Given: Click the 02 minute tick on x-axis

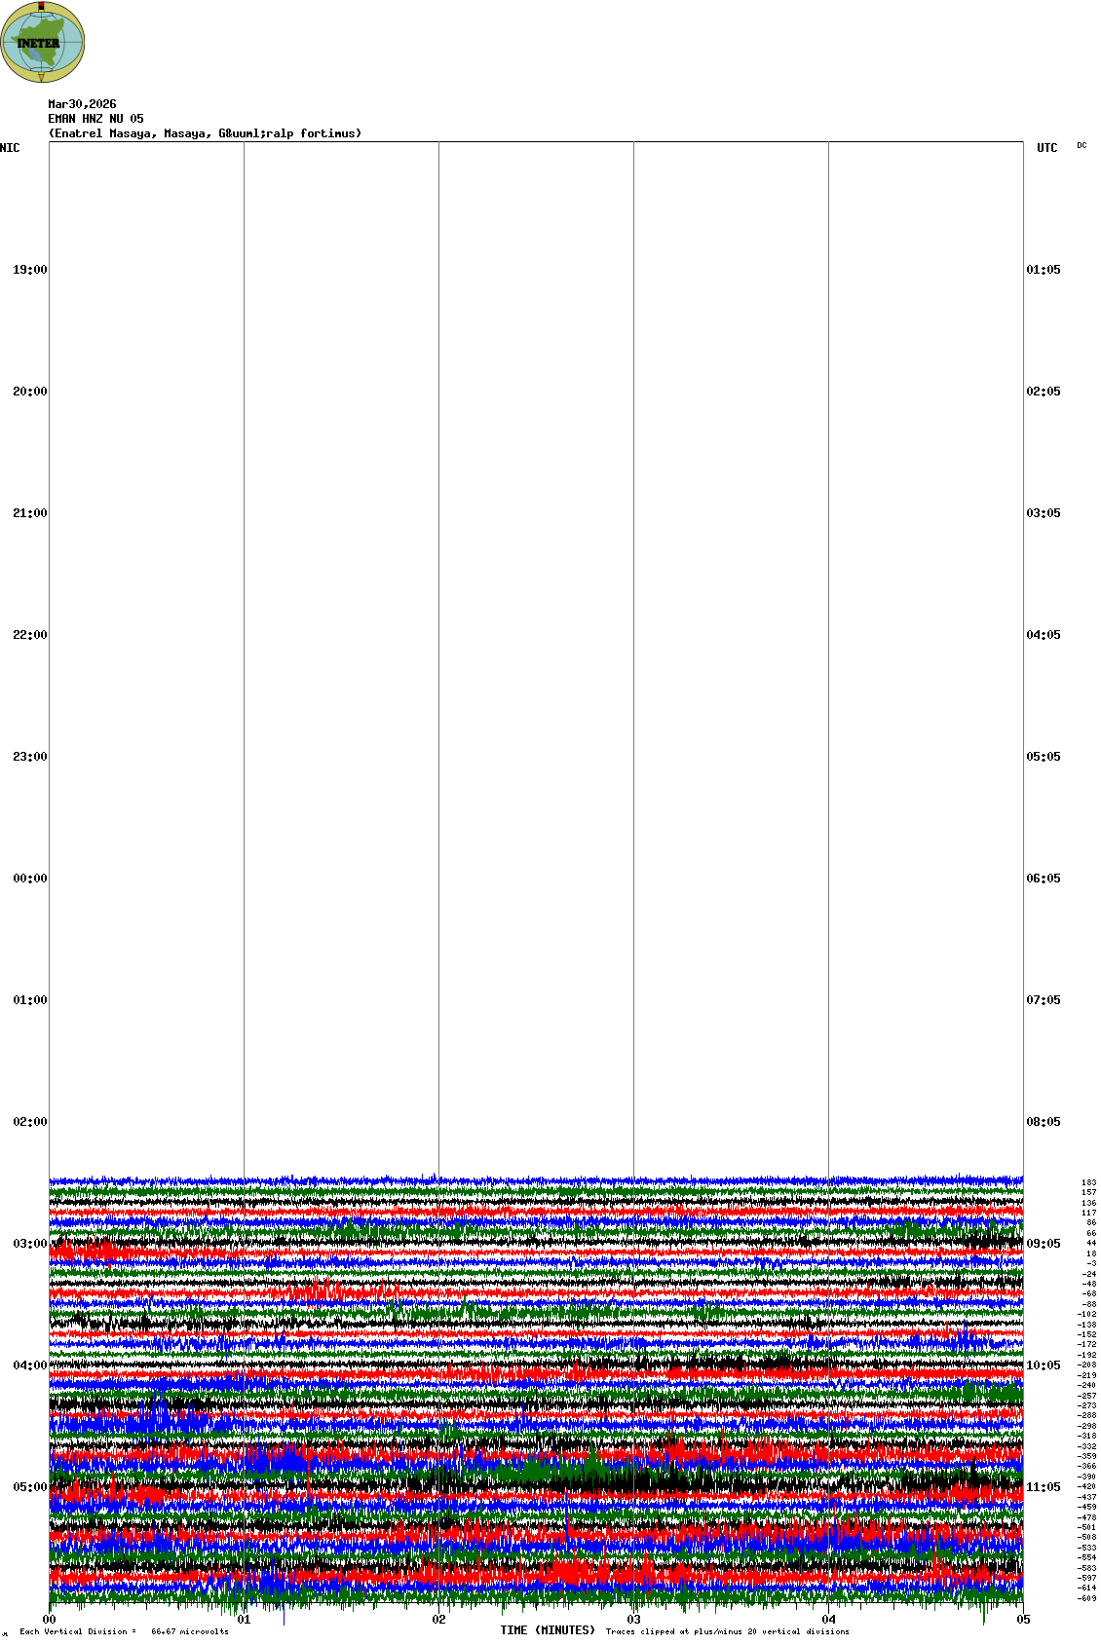Looking at the screenshot, I should 439,1620.
